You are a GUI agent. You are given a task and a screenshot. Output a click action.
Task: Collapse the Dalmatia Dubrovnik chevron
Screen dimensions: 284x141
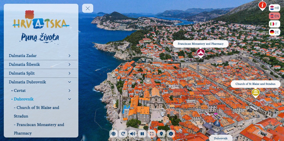[x=69, y=82]
